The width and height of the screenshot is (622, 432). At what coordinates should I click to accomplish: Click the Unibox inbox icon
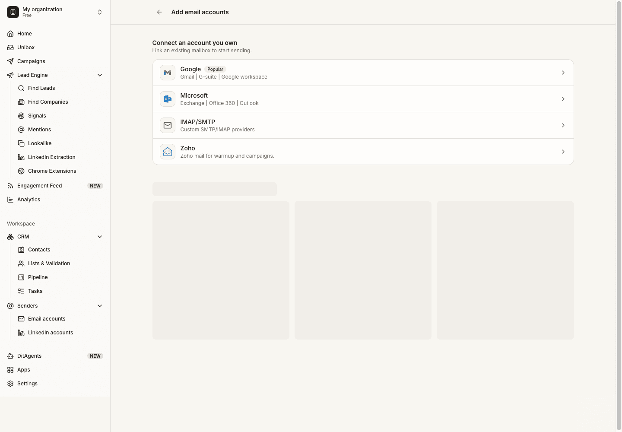(10, 48)
